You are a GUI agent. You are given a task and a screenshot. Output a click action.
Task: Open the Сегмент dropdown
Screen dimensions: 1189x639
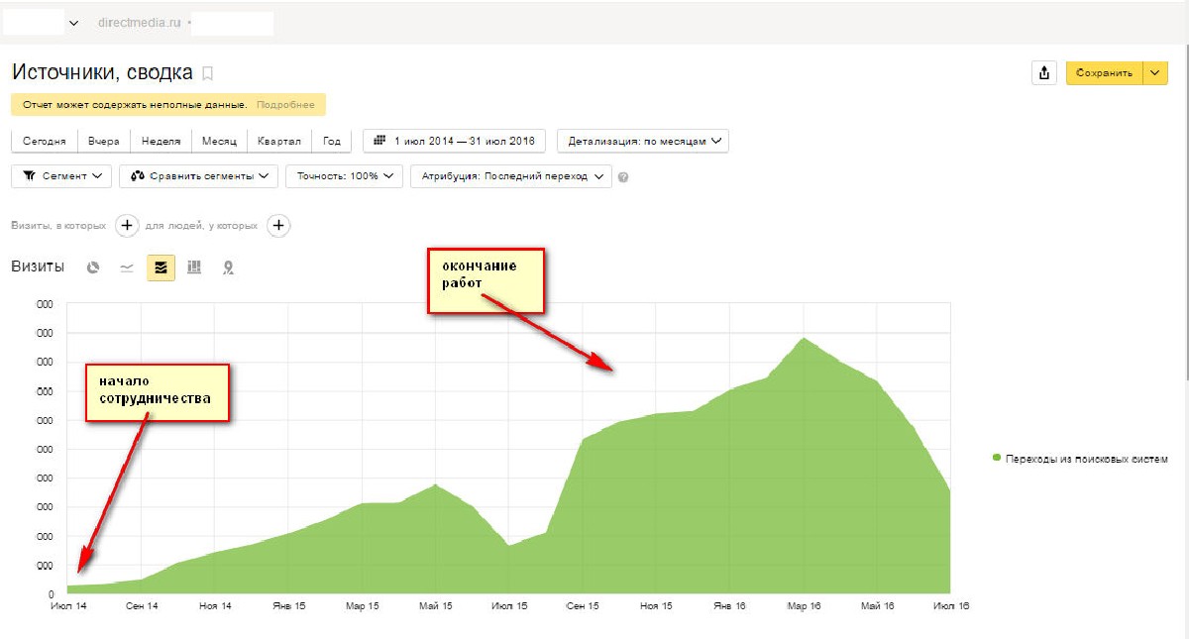coord(61,176)
